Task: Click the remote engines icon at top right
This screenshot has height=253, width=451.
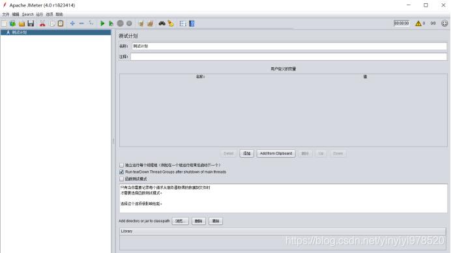Action: [444, 23]
